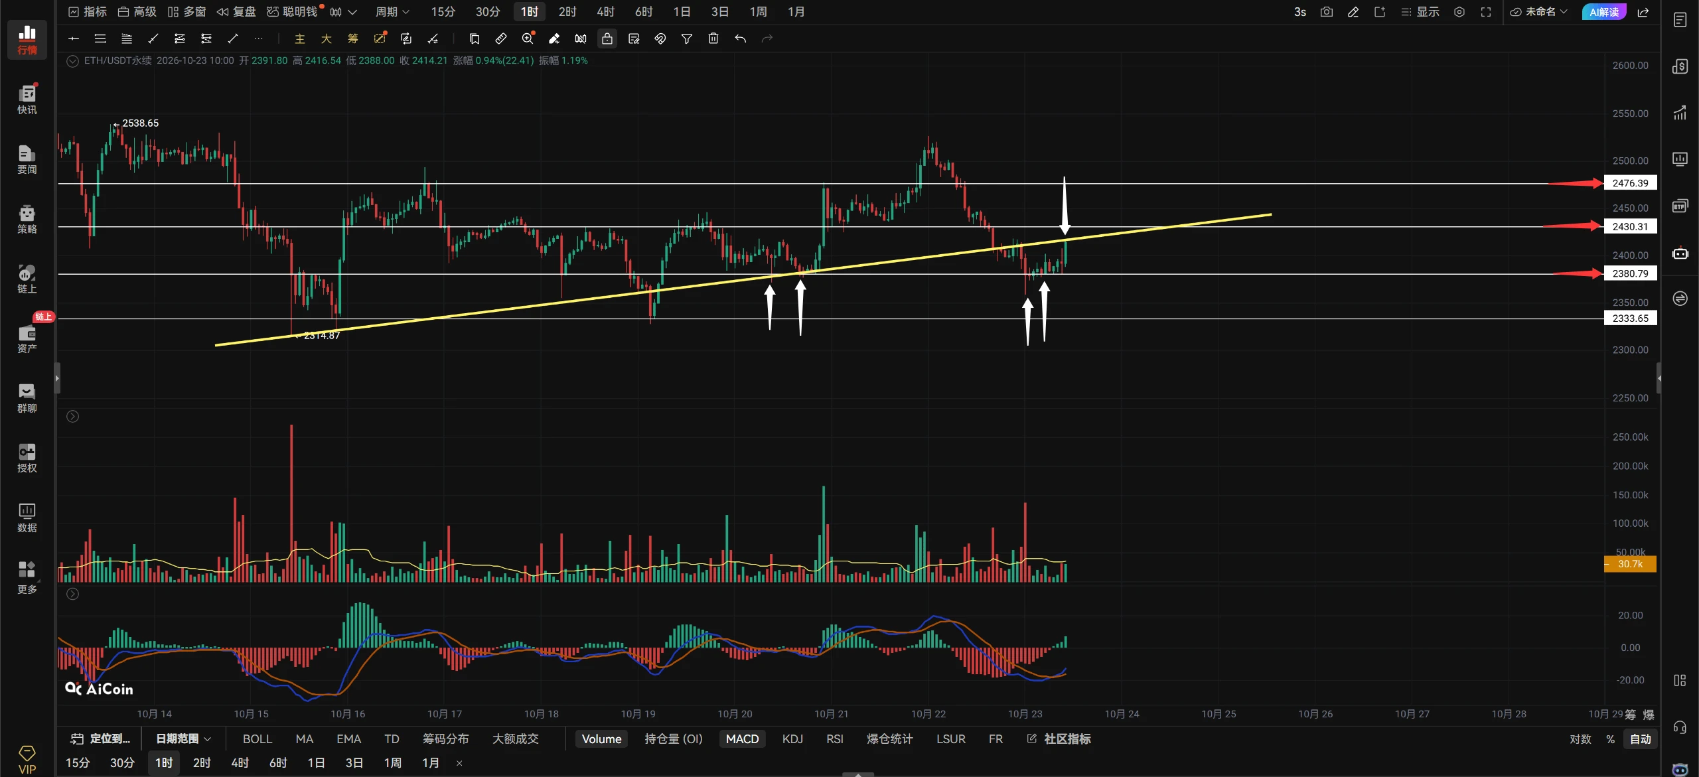
Task: Enable the KDJ indicator
Action: tap(792, 739)
